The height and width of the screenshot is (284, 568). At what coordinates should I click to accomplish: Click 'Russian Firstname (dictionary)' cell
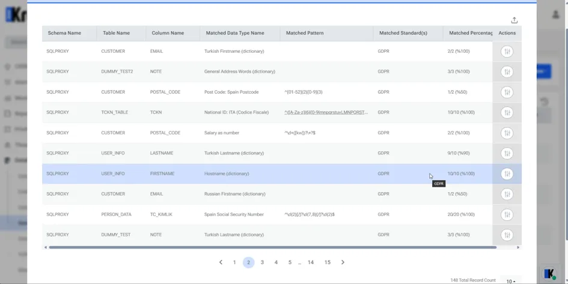click(235, 194)
